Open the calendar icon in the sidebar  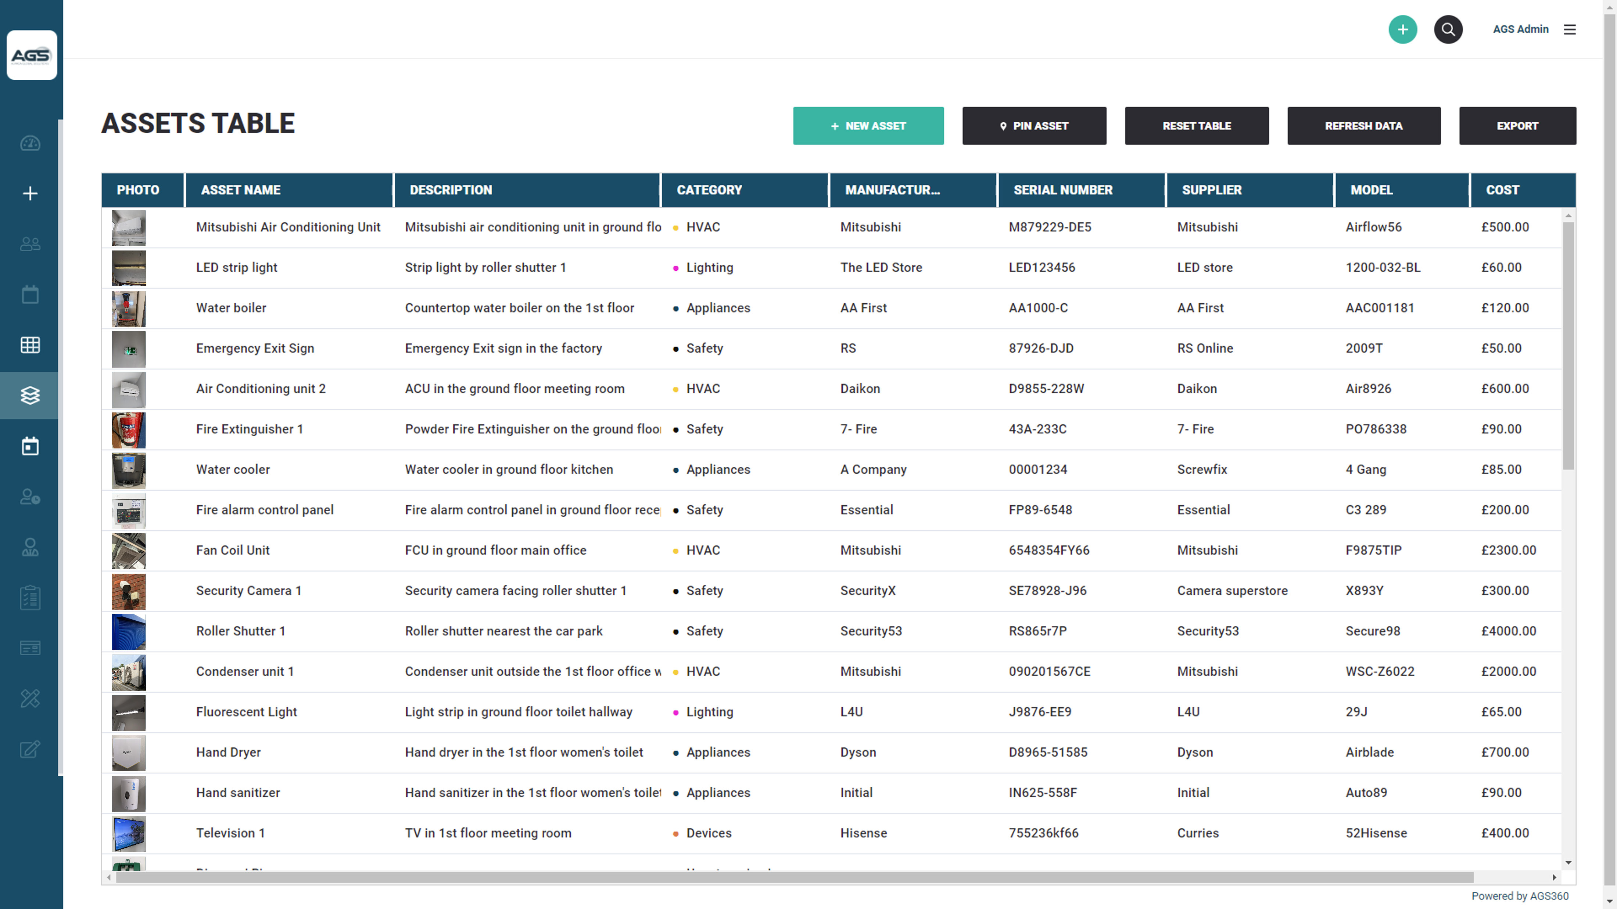[x=29, y=294]
